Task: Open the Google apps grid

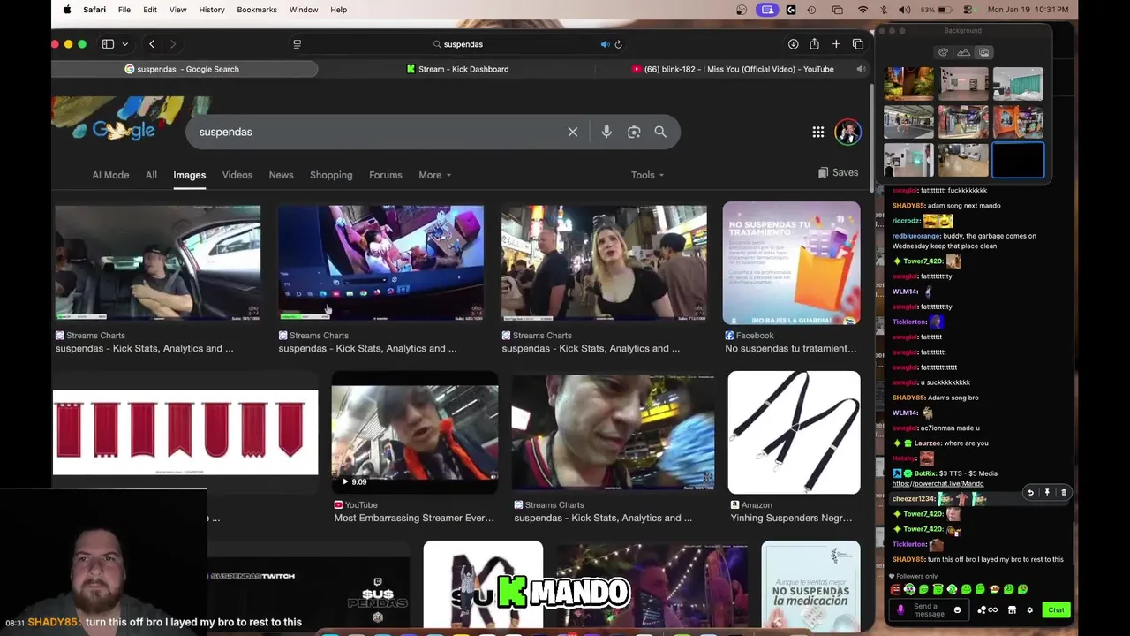Action: [818, 132]
